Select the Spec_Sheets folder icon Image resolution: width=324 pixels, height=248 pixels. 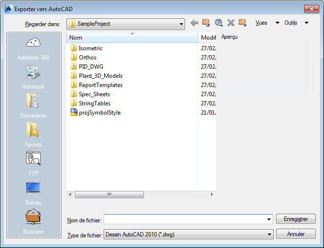(74, 94)
